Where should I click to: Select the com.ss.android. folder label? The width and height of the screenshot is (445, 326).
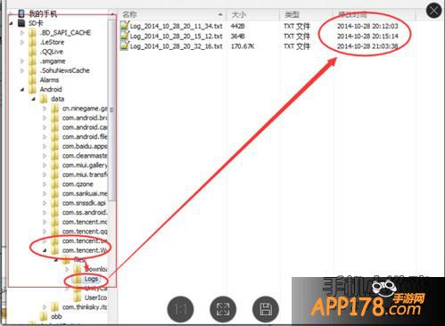pos(85,213)
